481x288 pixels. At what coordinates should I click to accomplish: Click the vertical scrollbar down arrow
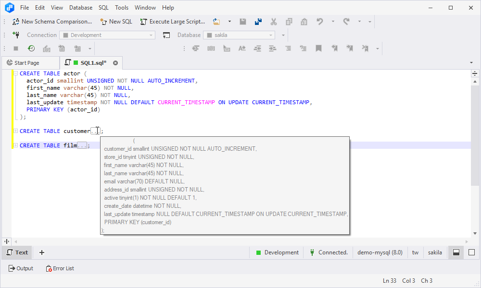click(475, 234)
